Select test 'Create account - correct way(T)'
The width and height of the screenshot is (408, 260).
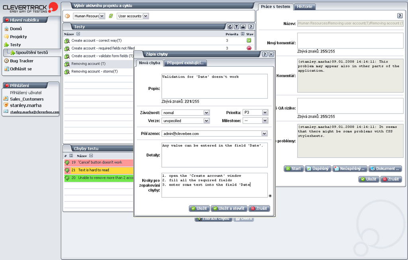click(96, 41)
